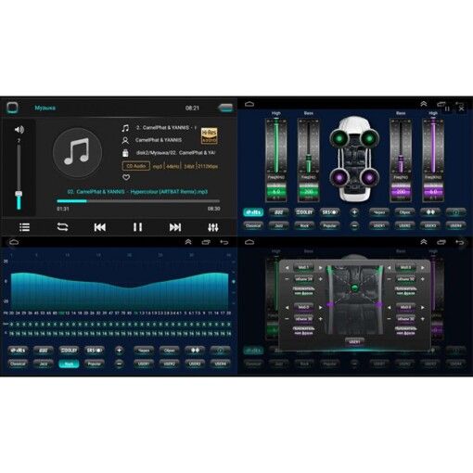Viewport: 473px width, 473px height.
Task: Enable DOLBY effect on speaker screen
Action: point(304,212)
